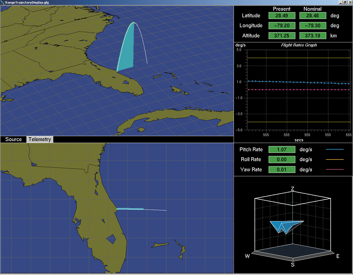The height and width of the screenshot is (275, 353).
Task: Switch to the Source tab
Action: tap(14, 139)
